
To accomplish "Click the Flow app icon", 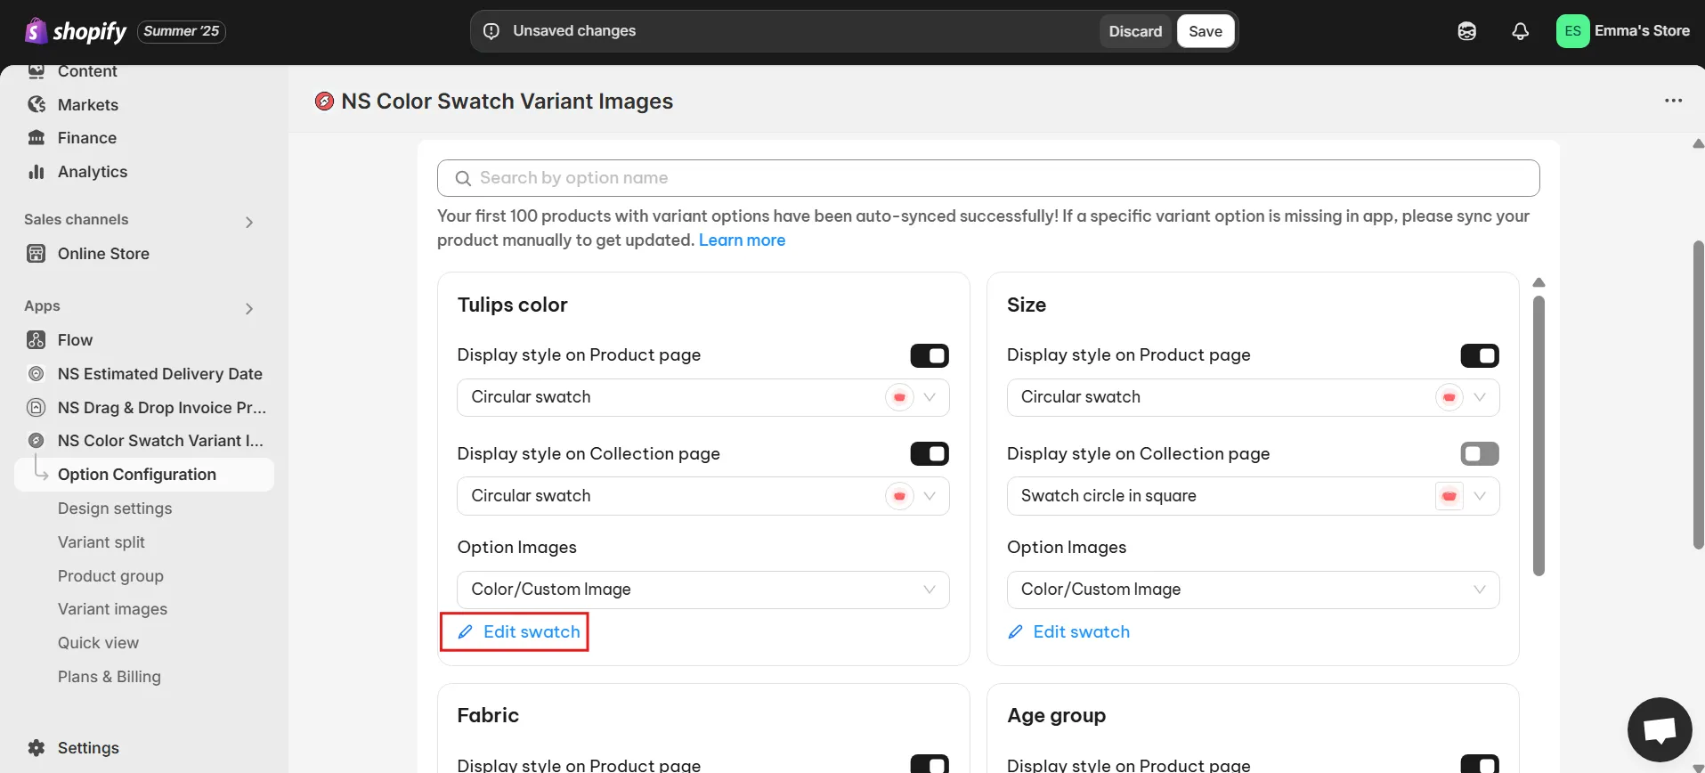I will pyautogui.click(x=37, y=340).
